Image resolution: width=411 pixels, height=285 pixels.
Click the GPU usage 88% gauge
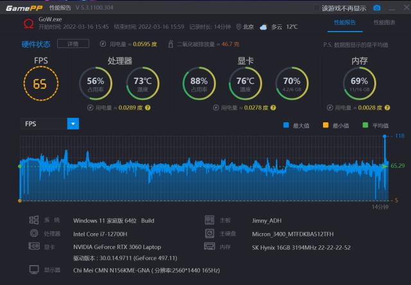[199, 83]
